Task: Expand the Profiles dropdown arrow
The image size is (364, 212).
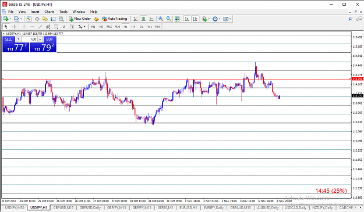Action: pyautogui.click(x=21, y=19)
